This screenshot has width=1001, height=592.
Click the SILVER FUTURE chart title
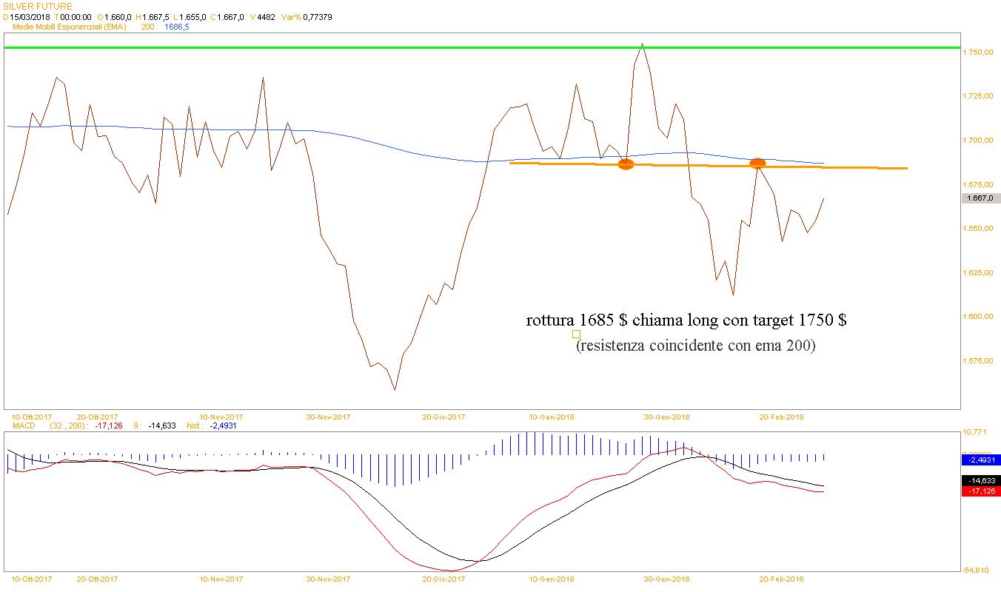38,6
